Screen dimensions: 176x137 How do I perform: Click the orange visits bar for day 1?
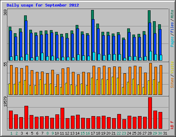coord(11,80)
